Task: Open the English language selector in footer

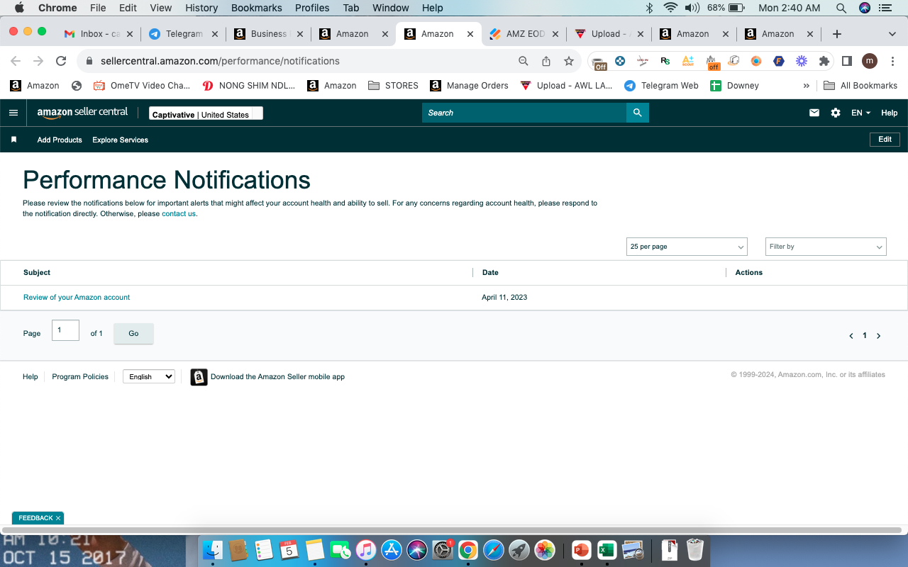Action: point(149,376)
